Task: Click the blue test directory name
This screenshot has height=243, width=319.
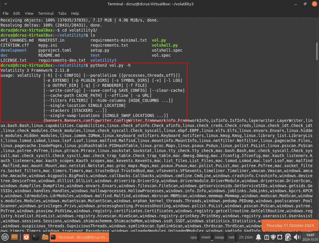Action: pyautogui.click(x=95, y=55)
